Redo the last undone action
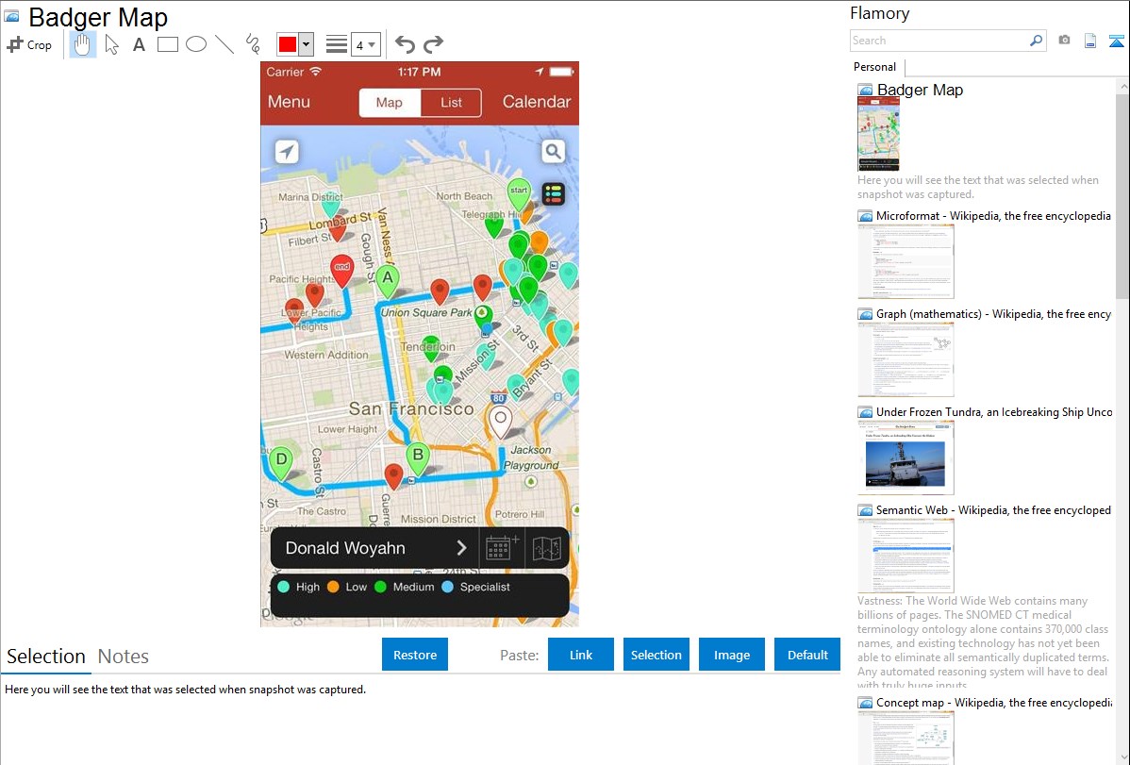Viewport: 1130px width, 765px height. click(x=433, y=44)
